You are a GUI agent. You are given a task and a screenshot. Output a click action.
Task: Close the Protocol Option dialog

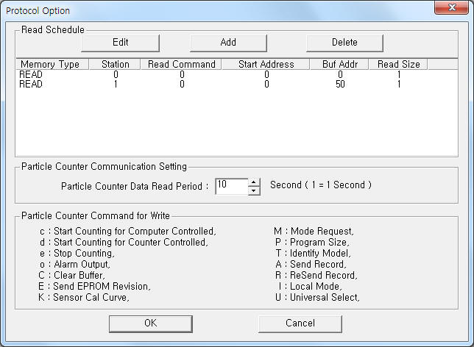pos(452,7)
